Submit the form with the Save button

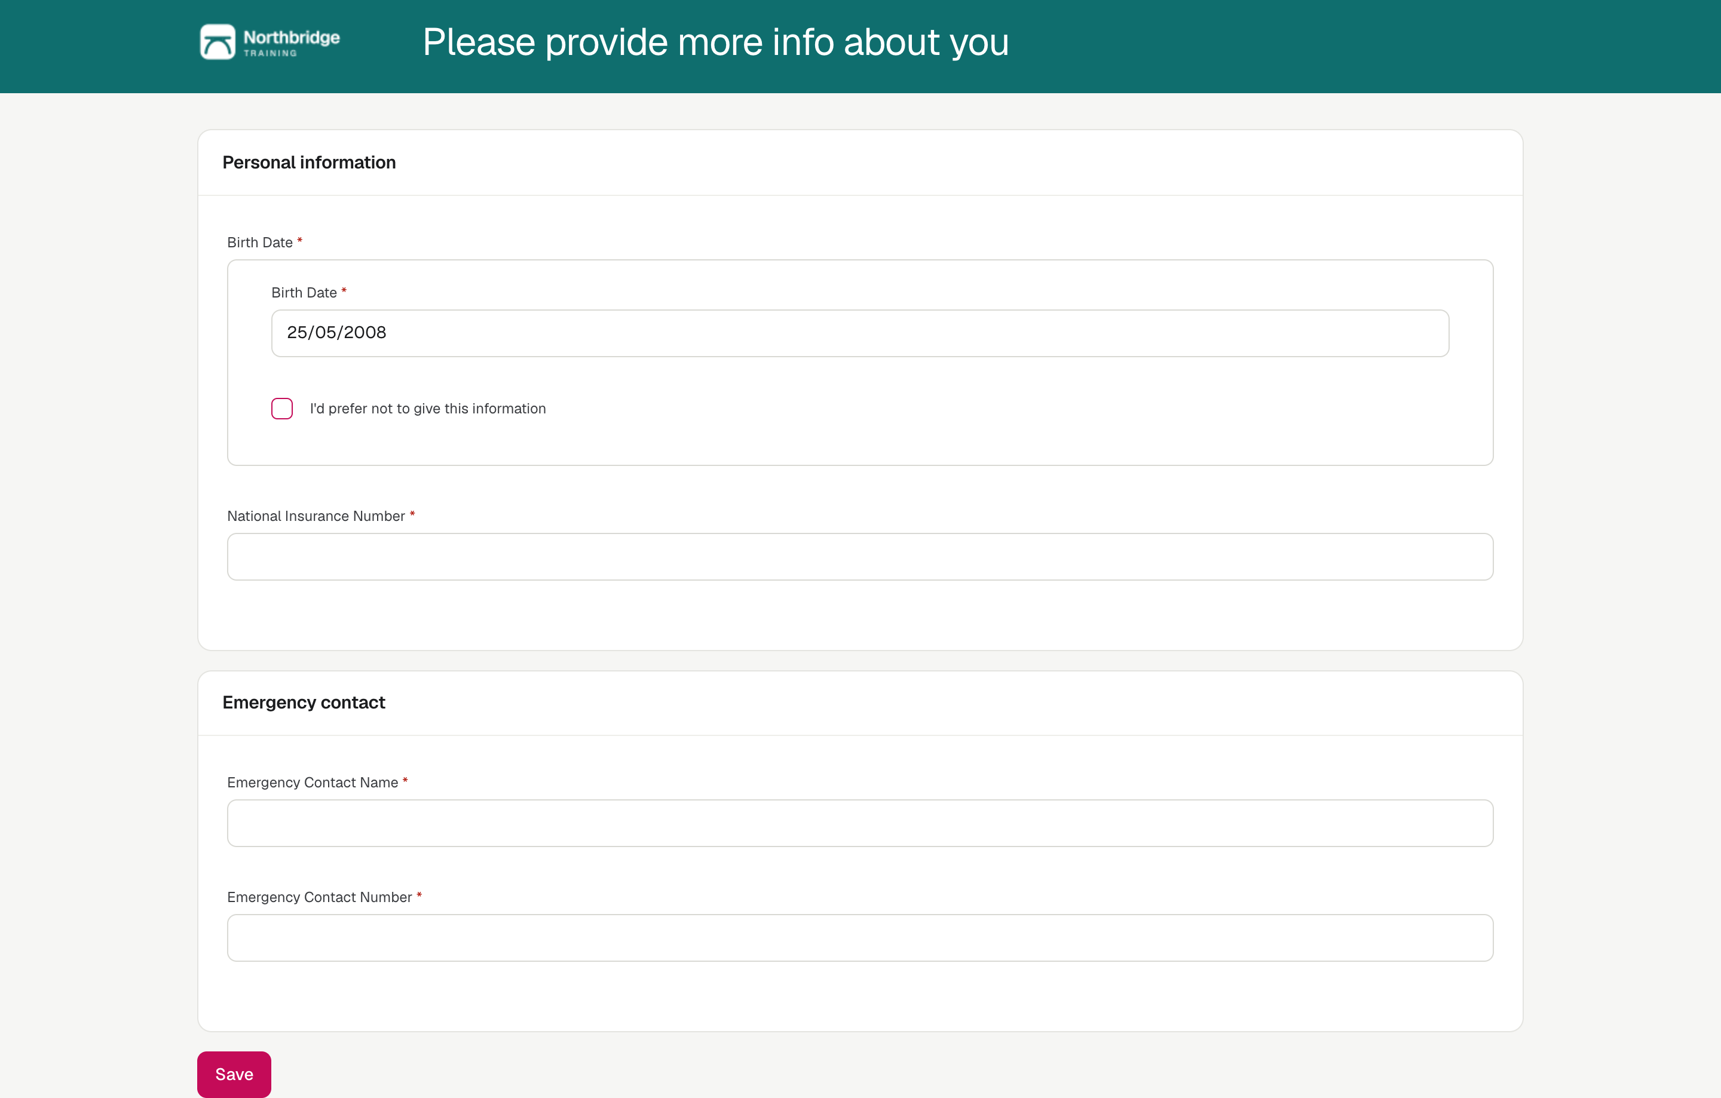point(234,1075)
